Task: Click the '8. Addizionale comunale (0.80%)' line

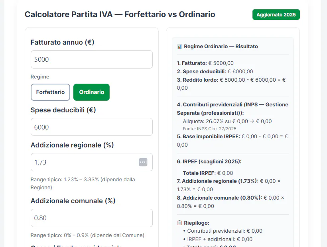Action: coord(230,202)
